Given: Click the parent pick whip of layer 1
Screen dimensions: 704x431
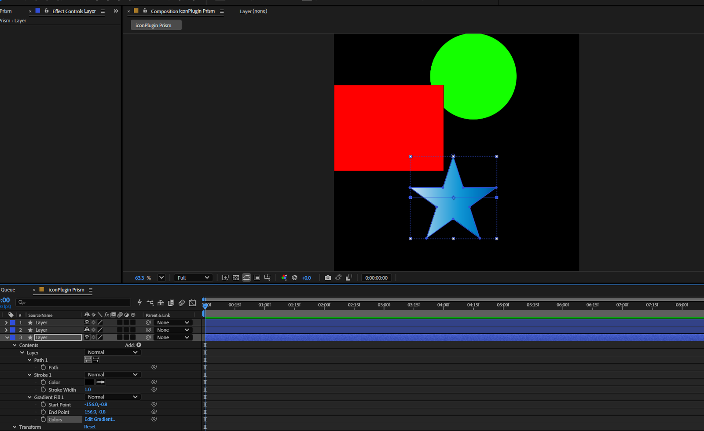Looking at the screenshot, I should pos(148,322).
